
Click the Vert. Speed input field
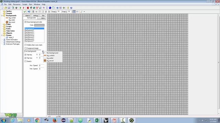coord(41,69)
